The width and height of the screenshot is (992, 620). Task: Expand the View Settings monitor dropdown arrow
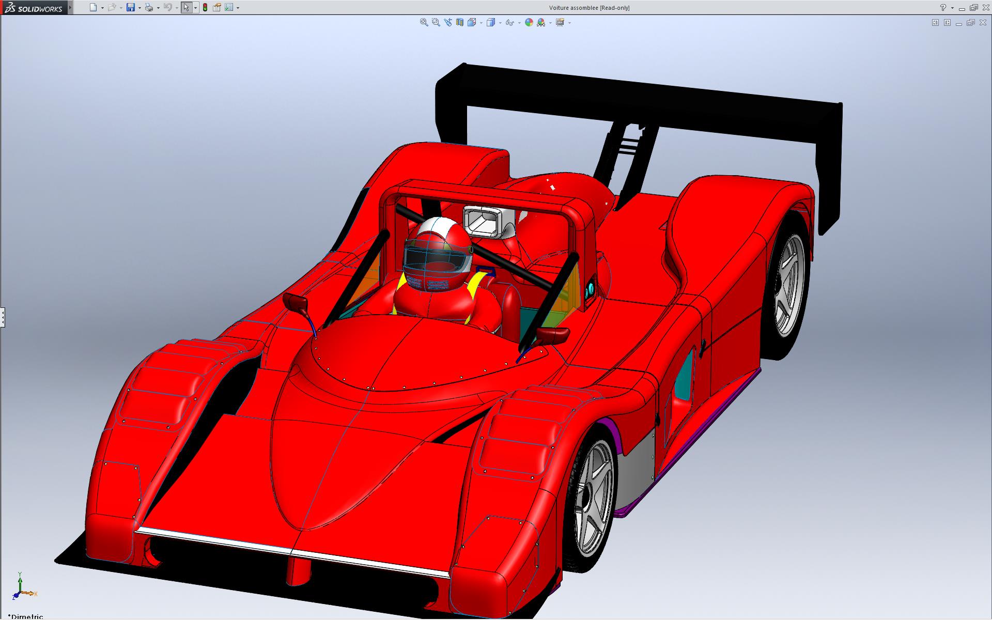(569, 23)
